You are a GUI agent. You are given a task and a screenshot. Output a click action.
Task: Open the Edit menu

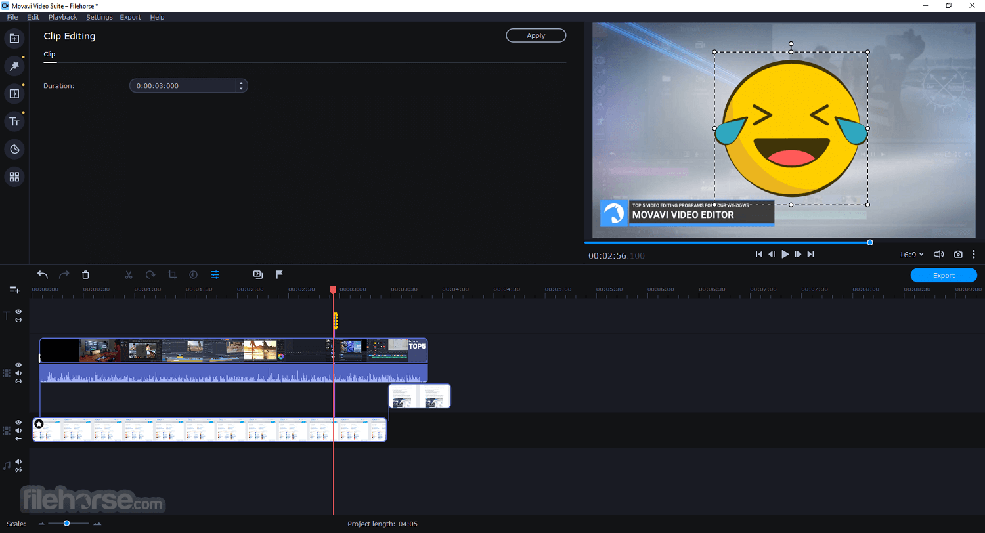pos(33,17)
